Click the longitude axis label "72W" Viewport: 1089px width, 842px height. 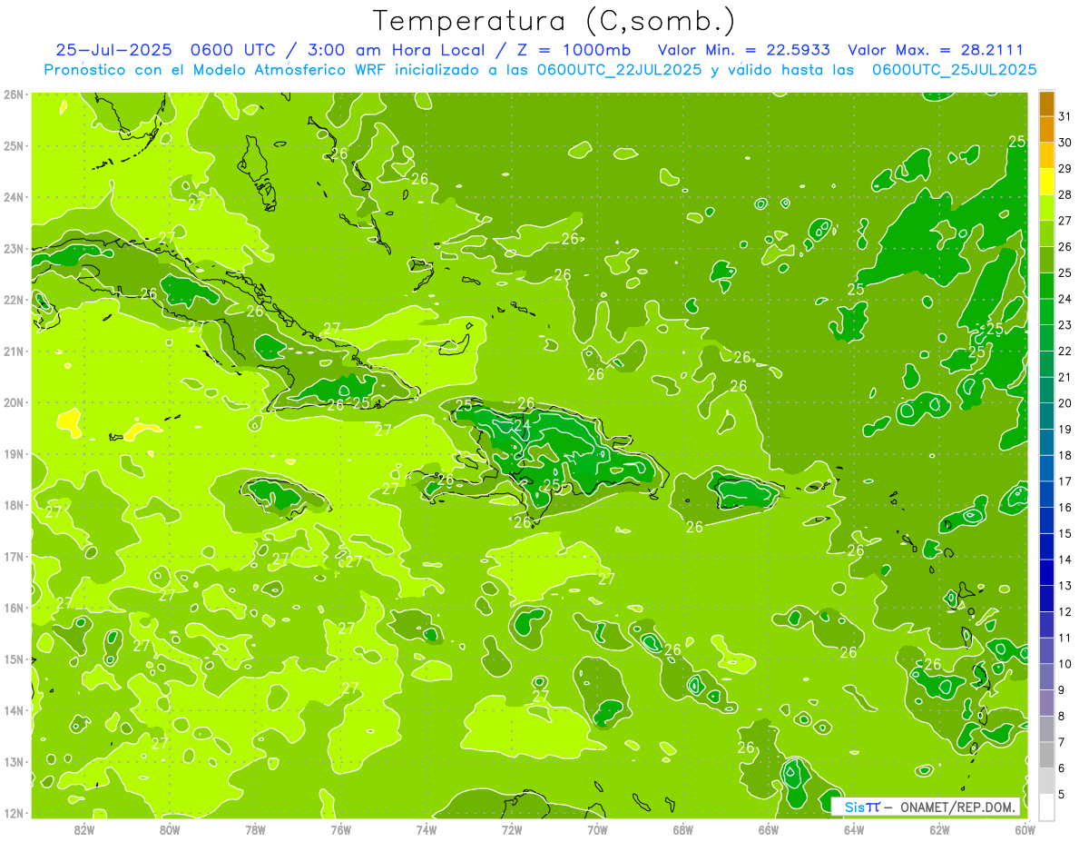(x=512, y=829)
